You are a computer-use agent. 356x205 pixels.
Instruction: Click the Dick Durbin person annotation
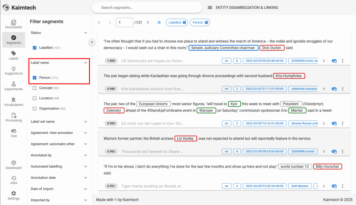[272, 48]
